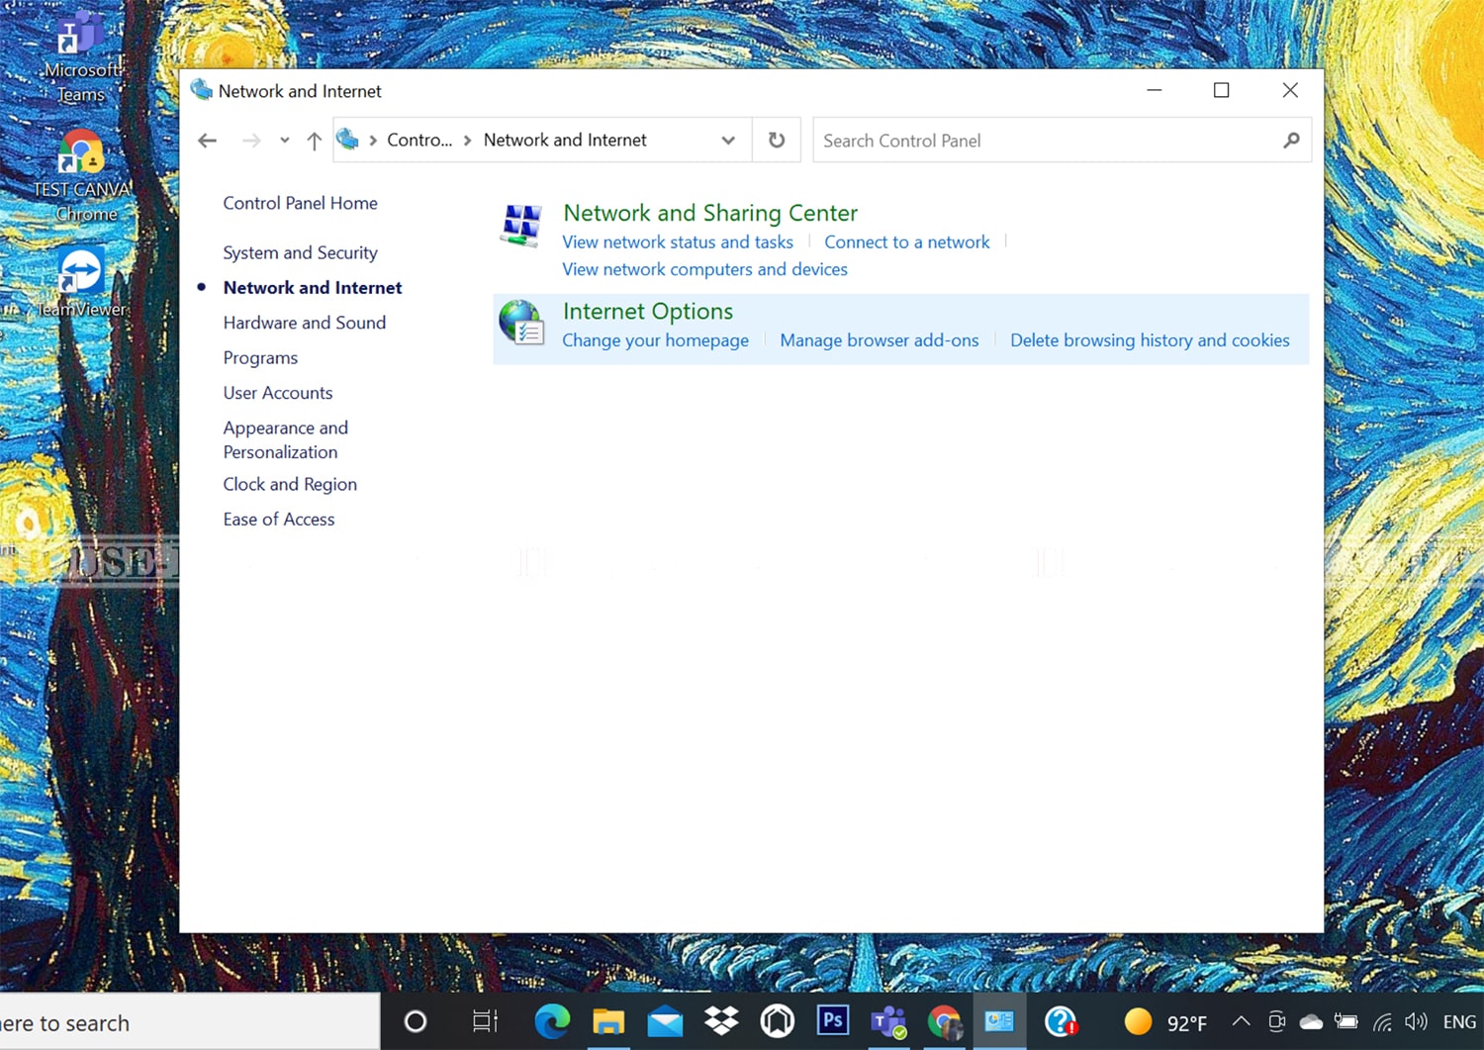Launch Microsoft Edge from taskbar

click(x=552, y=1021)
